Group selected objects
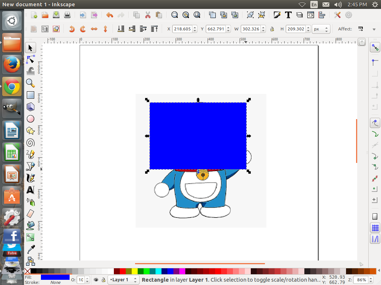Image resolution: width=381 pixels, height=285 pixels. [x=250, y=15]
